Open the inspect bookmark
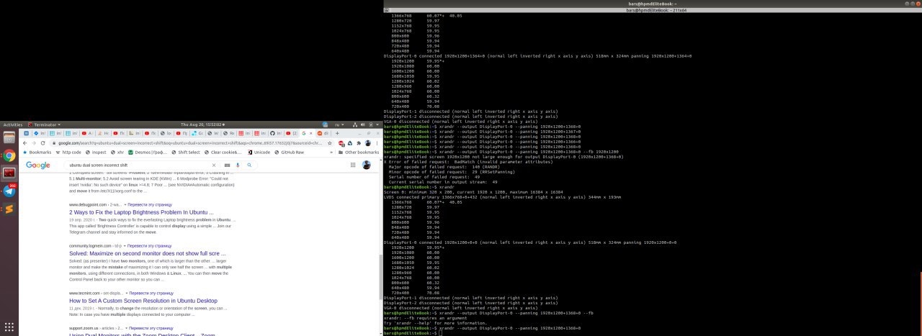922x336 pixels. click(95, 153)
